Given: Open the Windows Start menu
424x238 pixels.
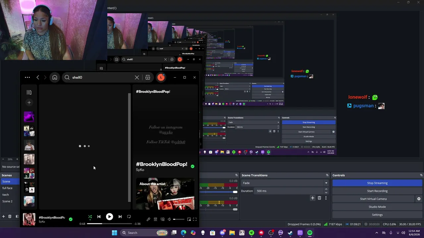Looking at the screenshot, I should (114, 233).
